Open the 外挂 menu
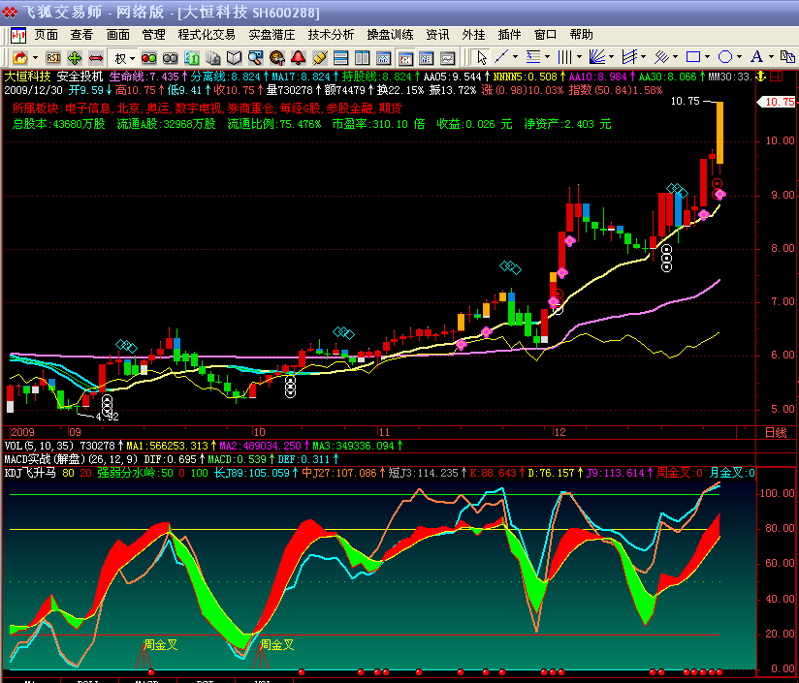Viewport: 799px width, 683px height. pos(473,35)
